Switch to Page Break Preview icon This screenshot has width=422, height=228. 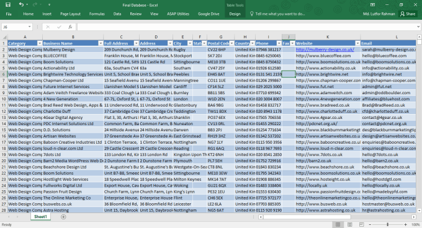click(361, 224)
